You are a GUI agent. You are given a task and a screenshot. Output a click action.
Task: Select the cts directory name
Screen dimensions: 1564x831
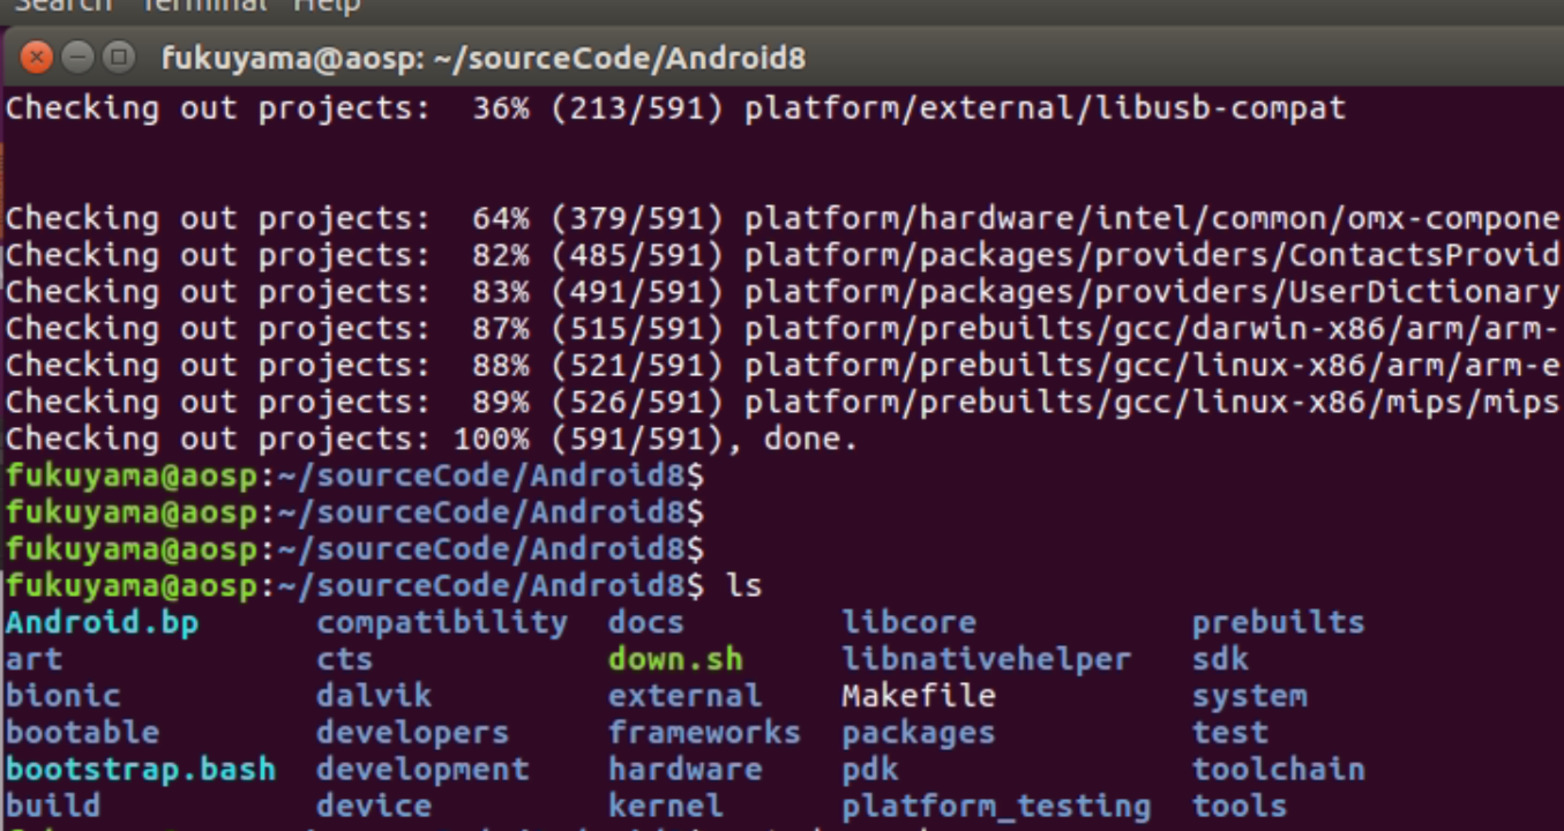pos(344,660)
